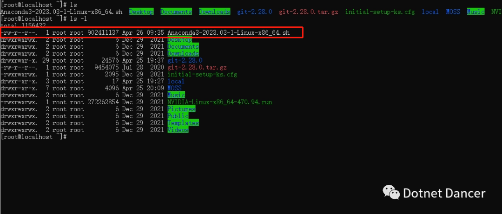Viewport: 502px width, 214px height.
Task: Click the date 'Jul 28 2020'
Action: 143,68
